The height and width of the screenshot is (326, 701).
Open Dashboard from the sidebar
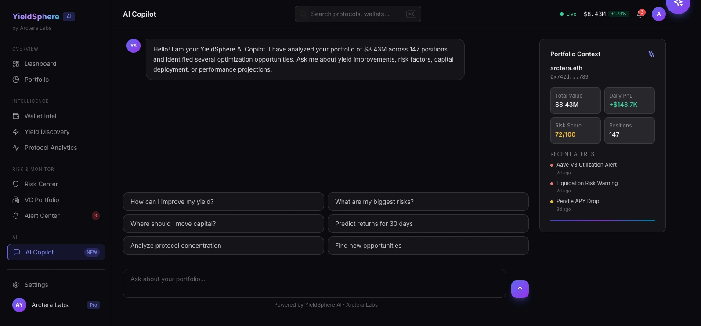click(56, 64)
